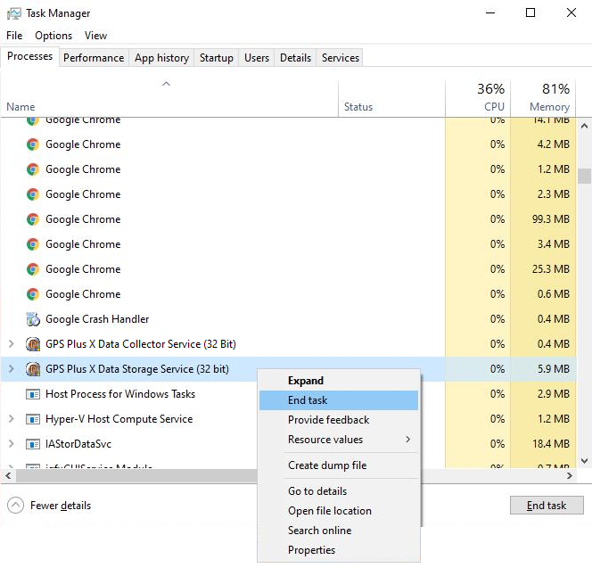Switch to the Users tab
Viewport: 592px width, 568px height.
[x=257, y=58]
